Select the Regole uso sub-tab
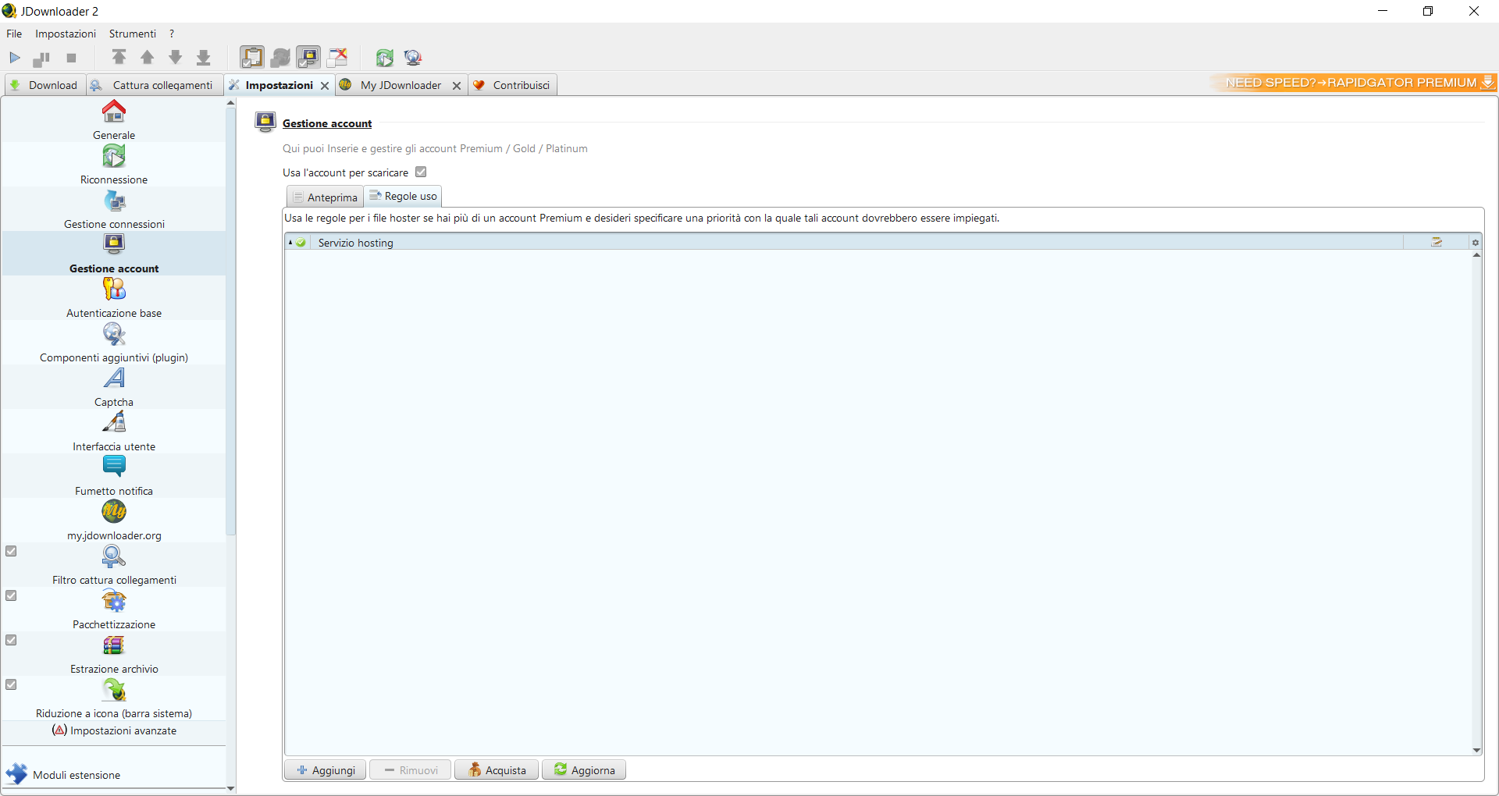Screen dimensions: 1499x796 click(x=403, y=196)
